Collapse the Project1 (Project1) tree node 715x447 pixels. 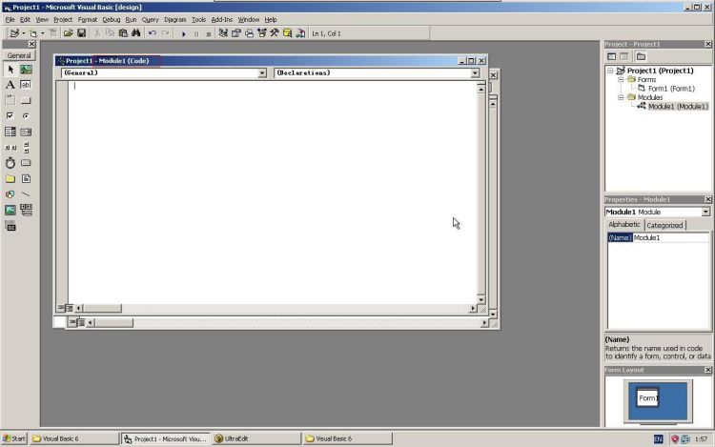point(610,71)
